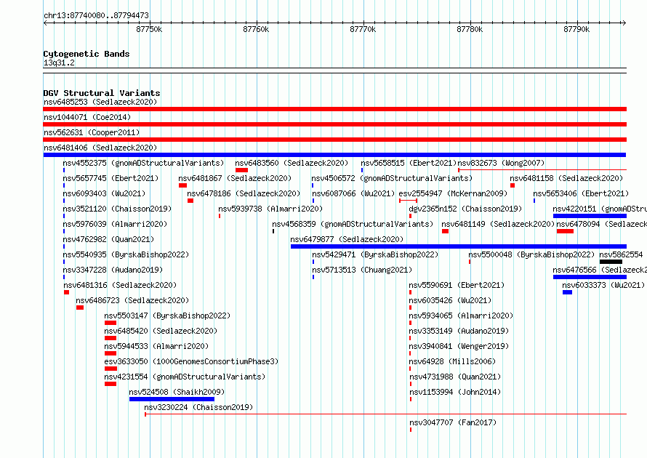
Task: Select the black bar under nsv5862554
Action: [611, 262]
